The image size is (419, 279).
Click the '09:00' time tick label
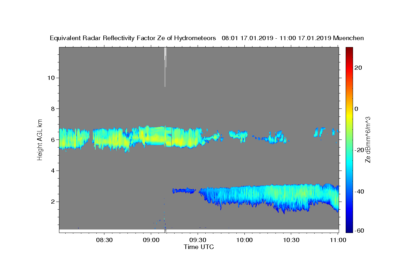click(x=151, y=240)
